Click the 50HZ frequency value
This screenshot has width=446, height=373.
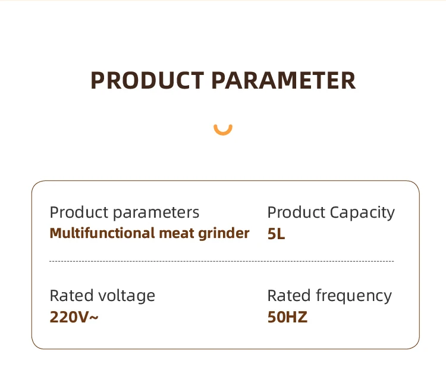pos(287,317)
